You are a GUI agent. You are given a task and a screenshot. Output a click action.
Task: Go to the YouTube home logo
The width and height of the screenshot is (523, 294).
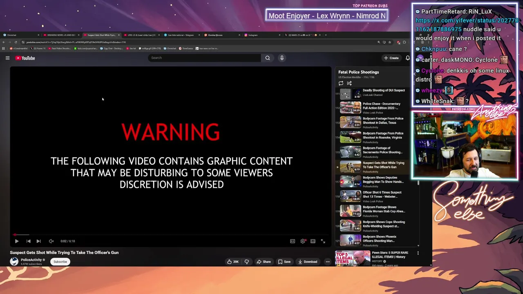(x=25, y=58)
